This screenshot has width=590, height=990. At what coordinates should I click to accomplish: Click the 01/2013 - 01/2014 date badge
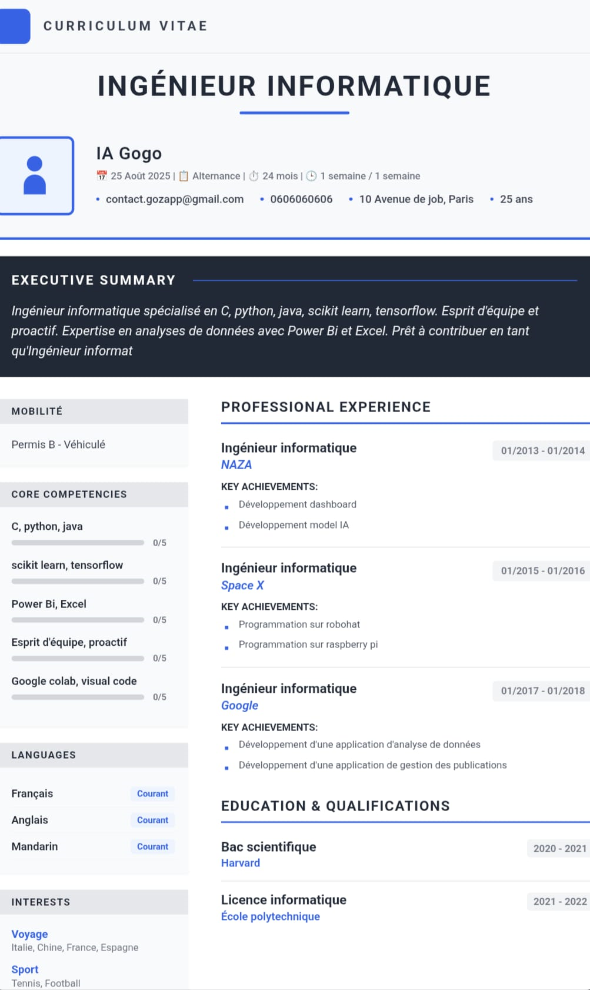pyautogui.click(x=542, y=451)
